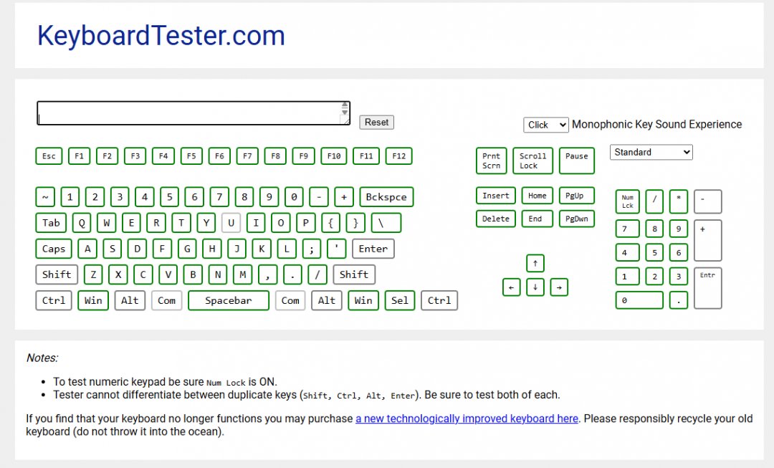Tap the F5 key
Image resolution: width=774 pixels, height=468 pixels.
pos(191,156)
